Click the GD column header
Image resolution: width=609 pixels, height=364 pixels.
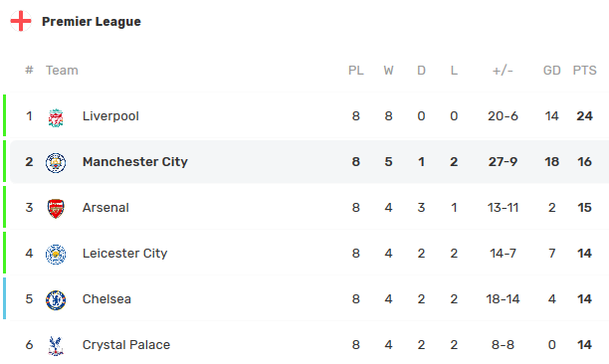(552, 71)
